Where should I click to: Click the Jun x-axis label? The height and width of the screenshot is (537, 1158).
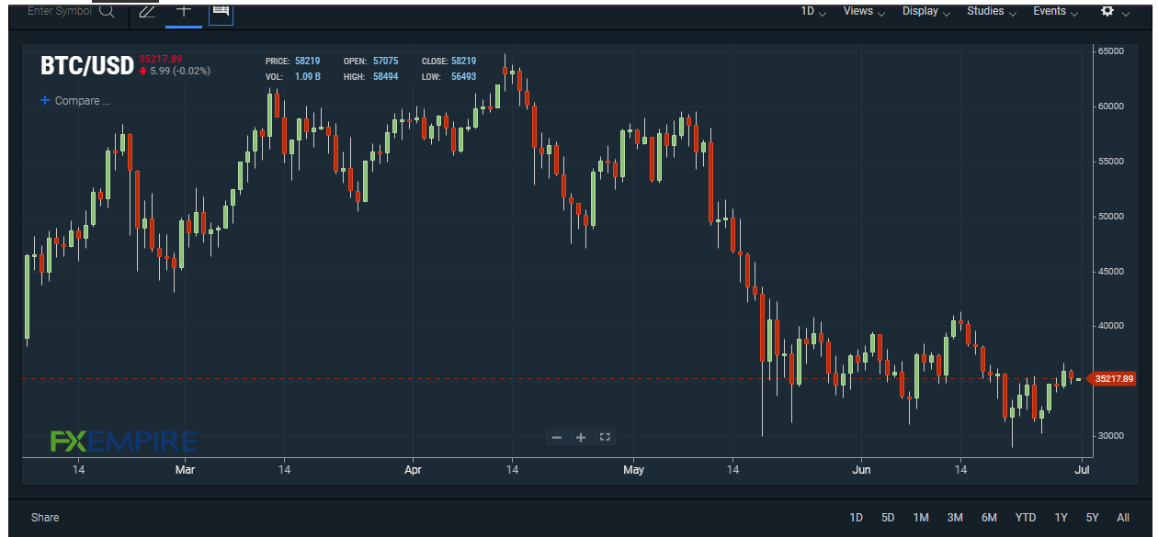coord(861,470)
